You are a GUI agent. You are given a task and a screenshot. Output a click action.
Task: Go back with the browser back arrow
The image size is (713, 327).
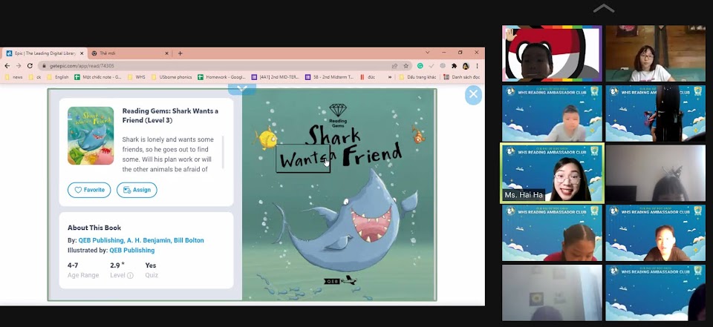(7, 66)
